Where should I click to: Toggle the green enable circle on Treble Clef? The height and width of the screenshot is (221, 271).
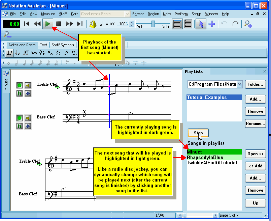coord(19,85)
